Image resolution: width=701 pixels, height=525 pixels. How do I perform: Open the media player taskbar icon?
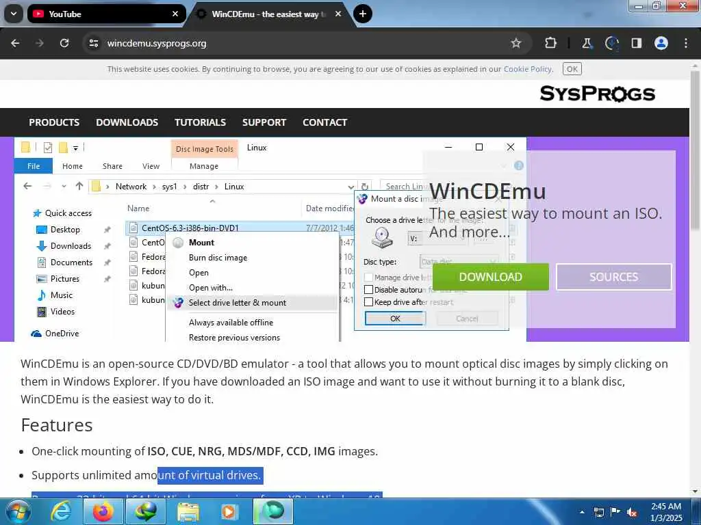point(230,511)
